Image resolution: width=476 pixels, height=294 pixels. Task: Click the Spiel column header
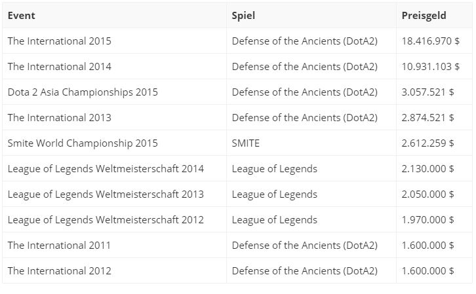pos(243,15)
